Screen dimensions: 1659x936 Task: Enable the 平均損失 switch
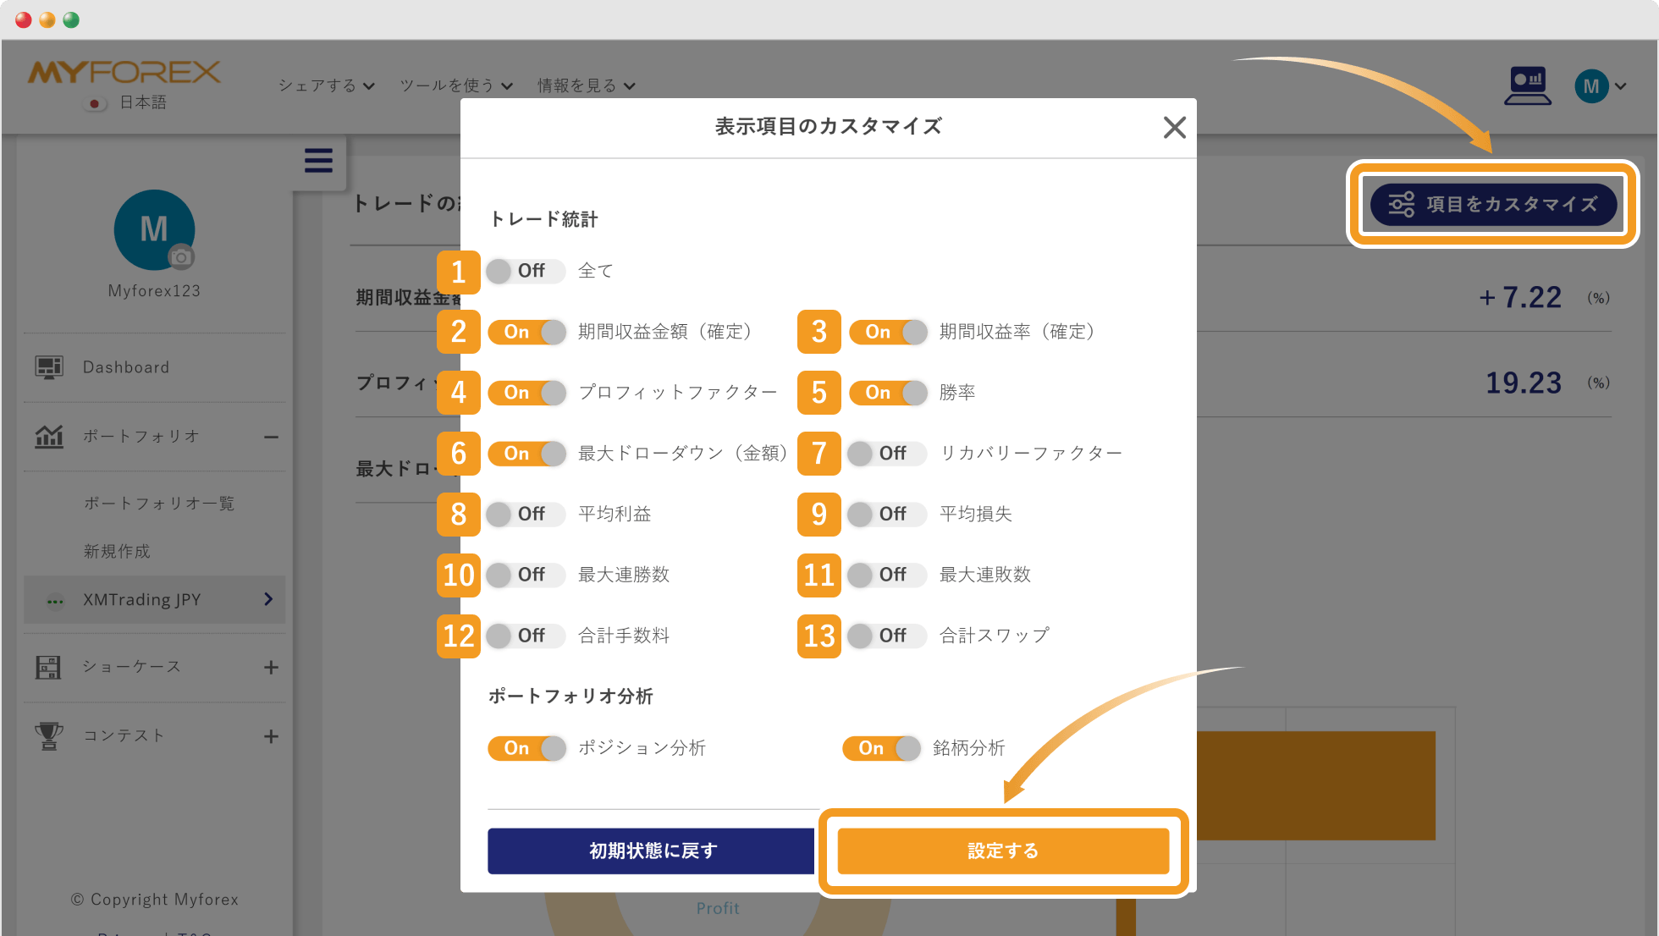[x=887, y=514]
